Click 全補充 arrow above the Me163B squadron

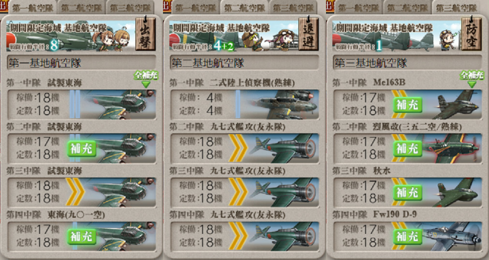472,79
